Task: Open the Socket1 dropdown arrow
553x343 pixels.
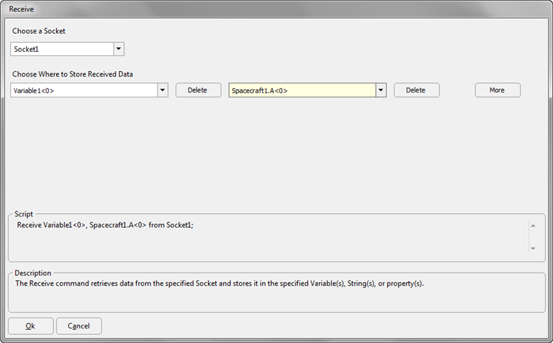Action: [119, 49]
